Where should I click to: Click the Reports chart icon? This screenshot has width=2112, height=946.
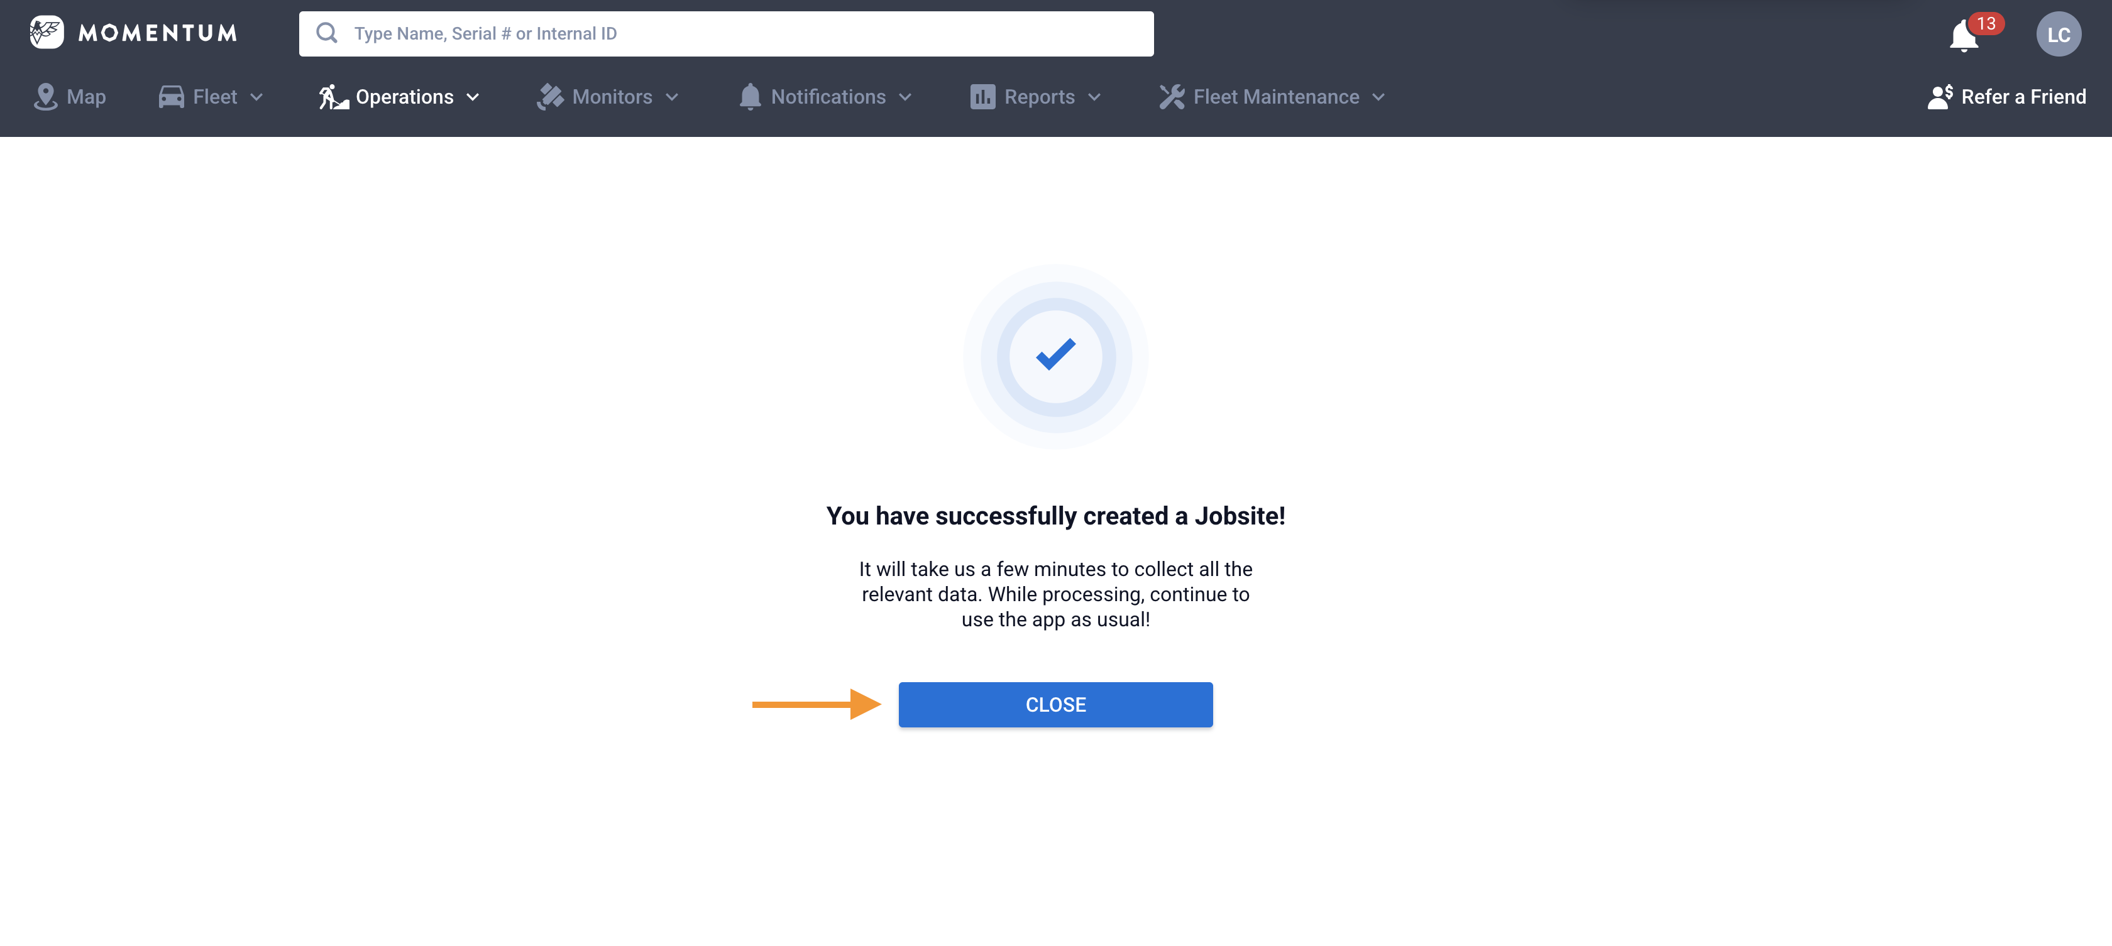coord(982,97)
